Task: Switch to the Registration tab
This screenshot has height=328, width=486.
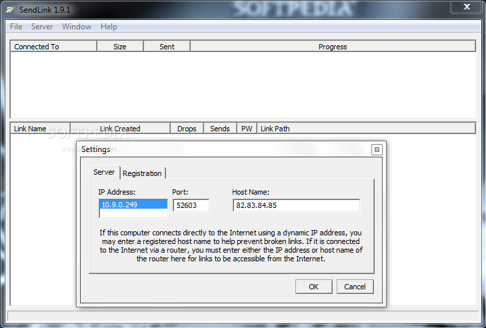Action: point(142,173)
